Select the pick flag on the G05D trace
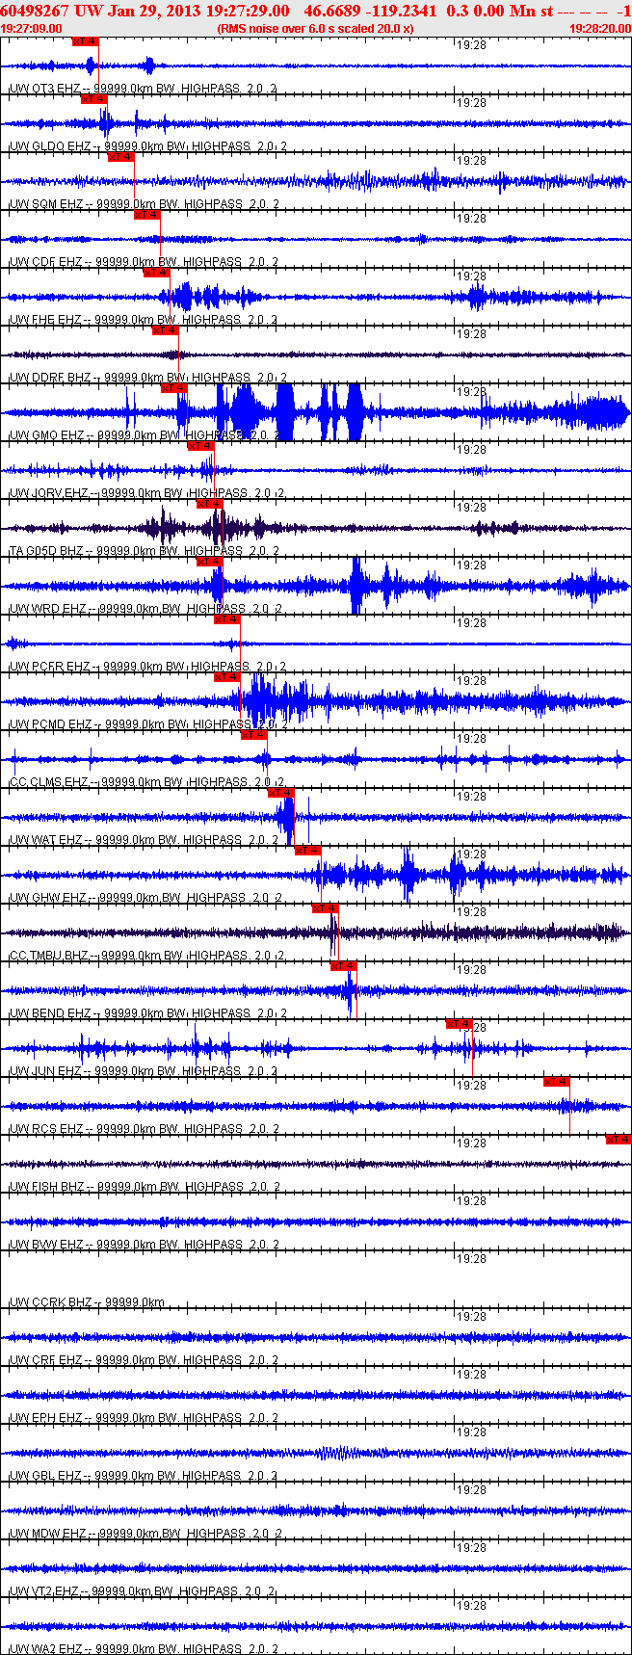The width and height of the screenshot is (632, 1655). (209, 504)
